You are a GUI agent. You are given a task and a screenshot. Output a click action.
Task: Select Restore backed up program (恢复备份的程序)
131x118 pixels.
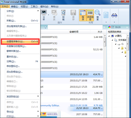click(22, 46)
